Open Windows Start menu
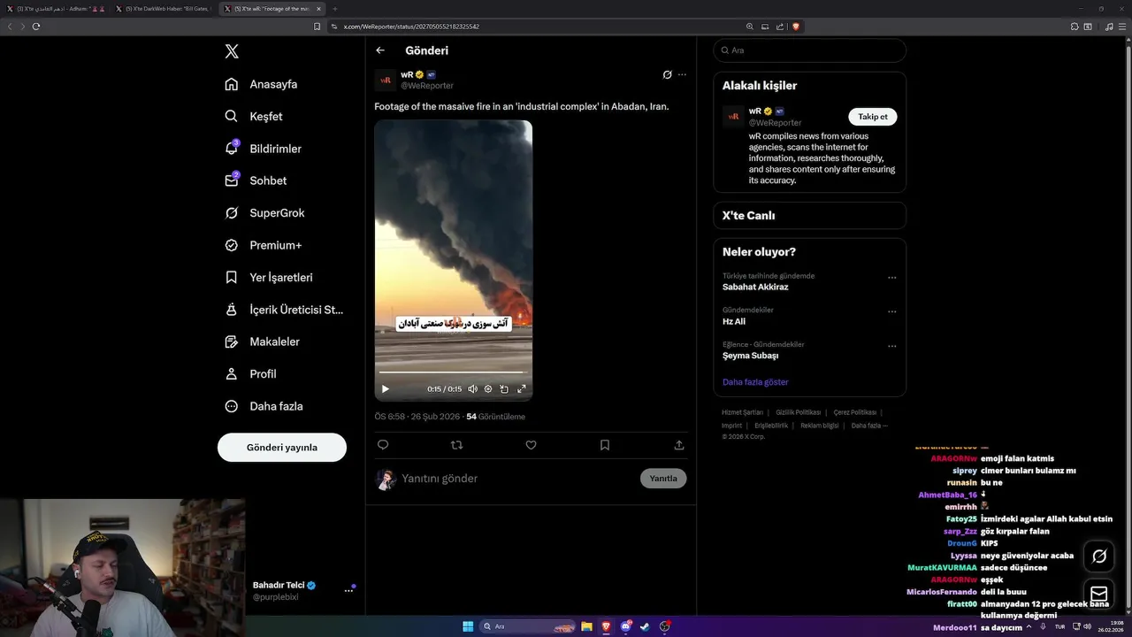This screenshot has height=637, width=1132. 468,626
